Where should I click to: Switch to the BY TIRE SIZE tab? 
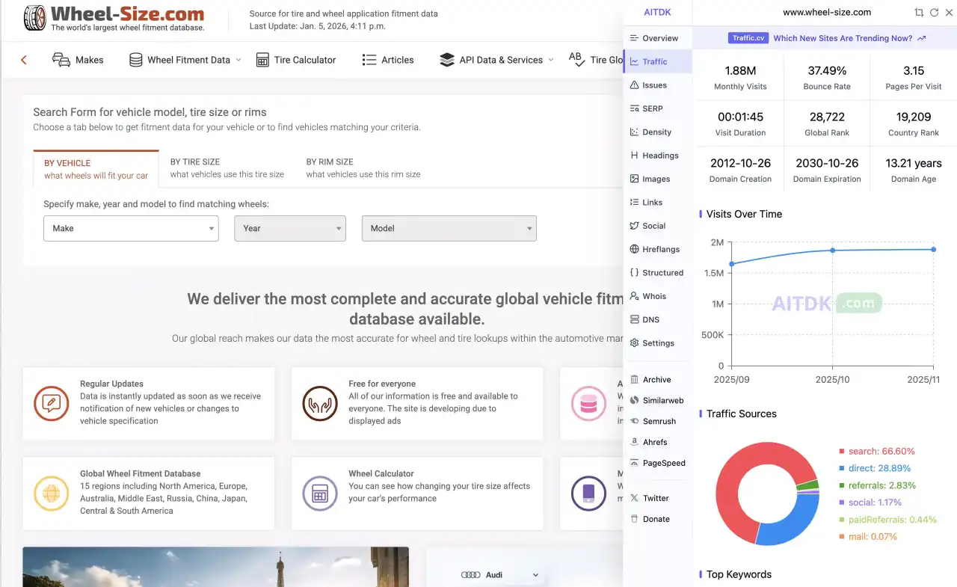coord(227,168)
